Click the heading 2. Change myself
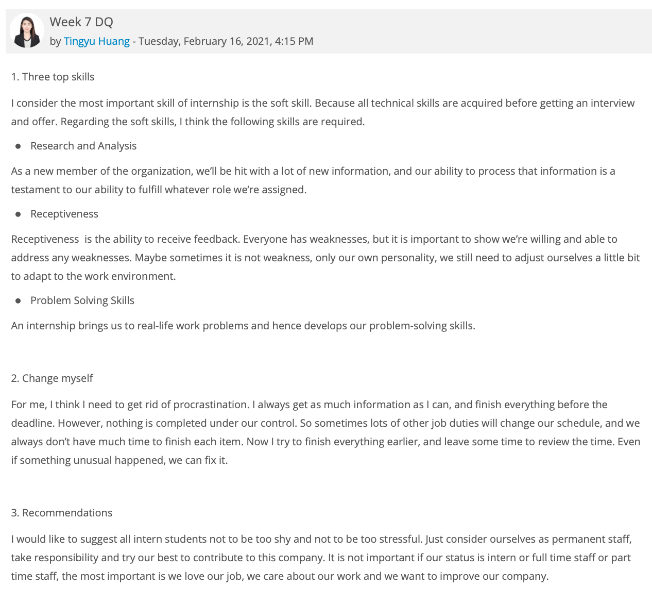The image size is (652, 603). [x=52, y=378]
